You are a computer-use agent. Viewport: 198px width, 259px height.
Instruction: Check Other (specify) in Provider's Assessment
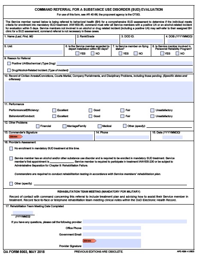point(11,184)
